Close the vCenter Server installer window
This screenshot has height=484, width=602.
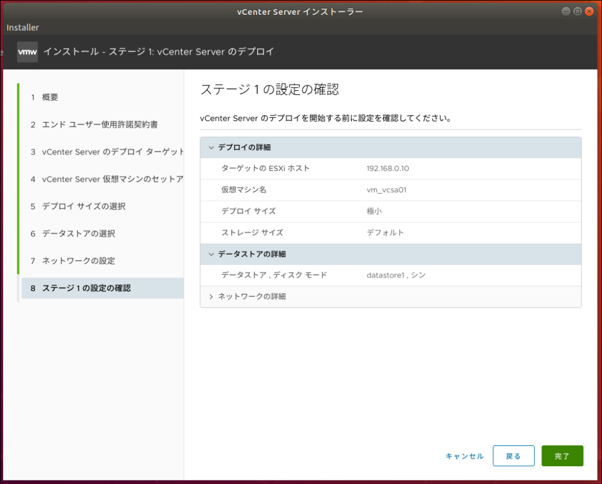tap(590, 11)
